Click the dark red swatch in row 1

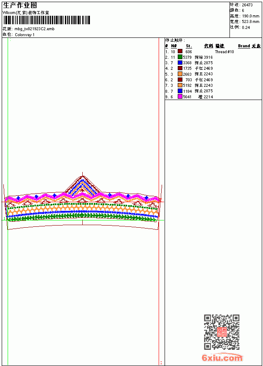click(180, 51)
